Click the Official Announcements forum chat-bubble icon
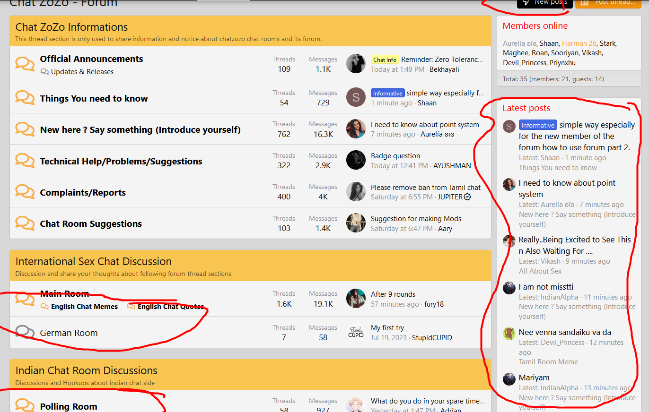 pyautogui.click(x=25, y=64)
